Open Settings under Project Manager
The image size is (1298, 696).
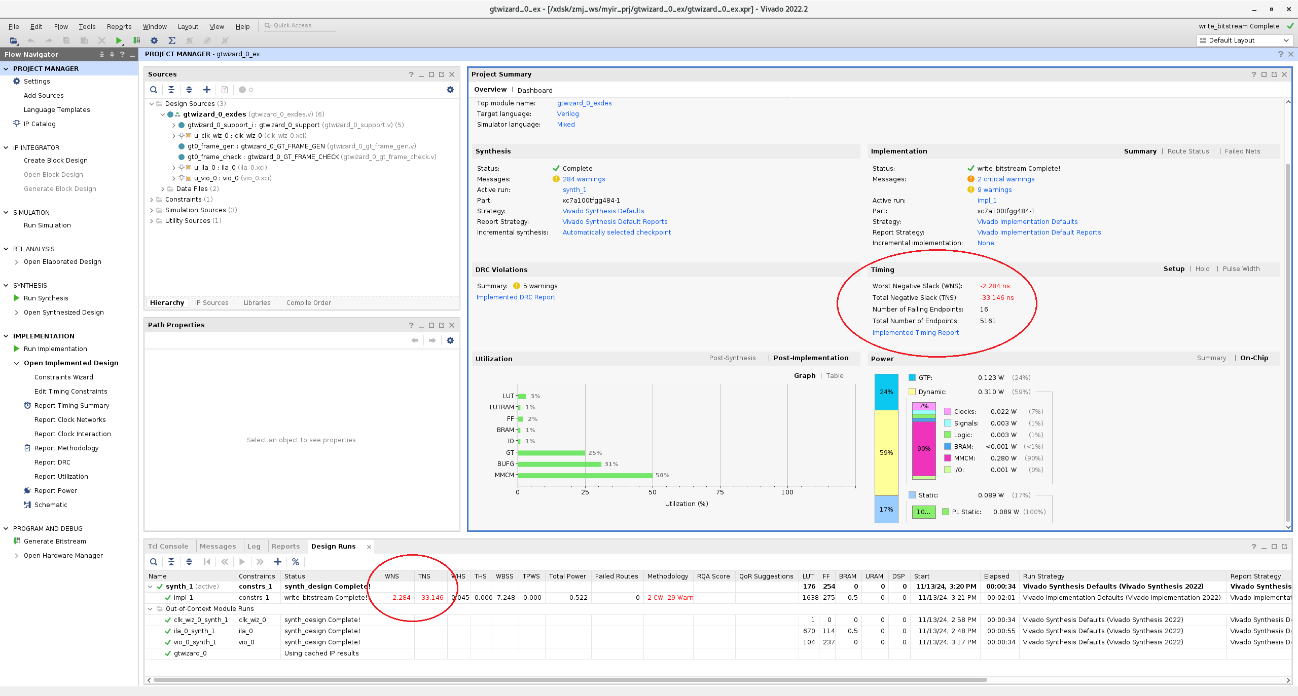[x=37, y=81]
